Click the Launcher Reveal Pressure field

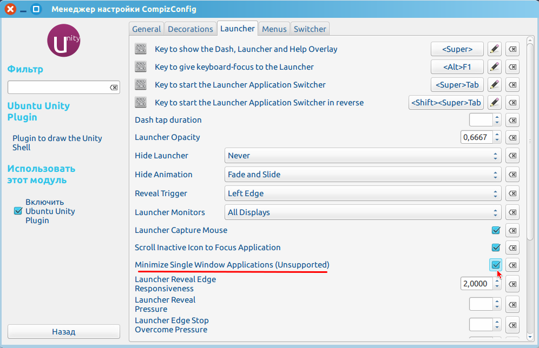click(481, 304)
